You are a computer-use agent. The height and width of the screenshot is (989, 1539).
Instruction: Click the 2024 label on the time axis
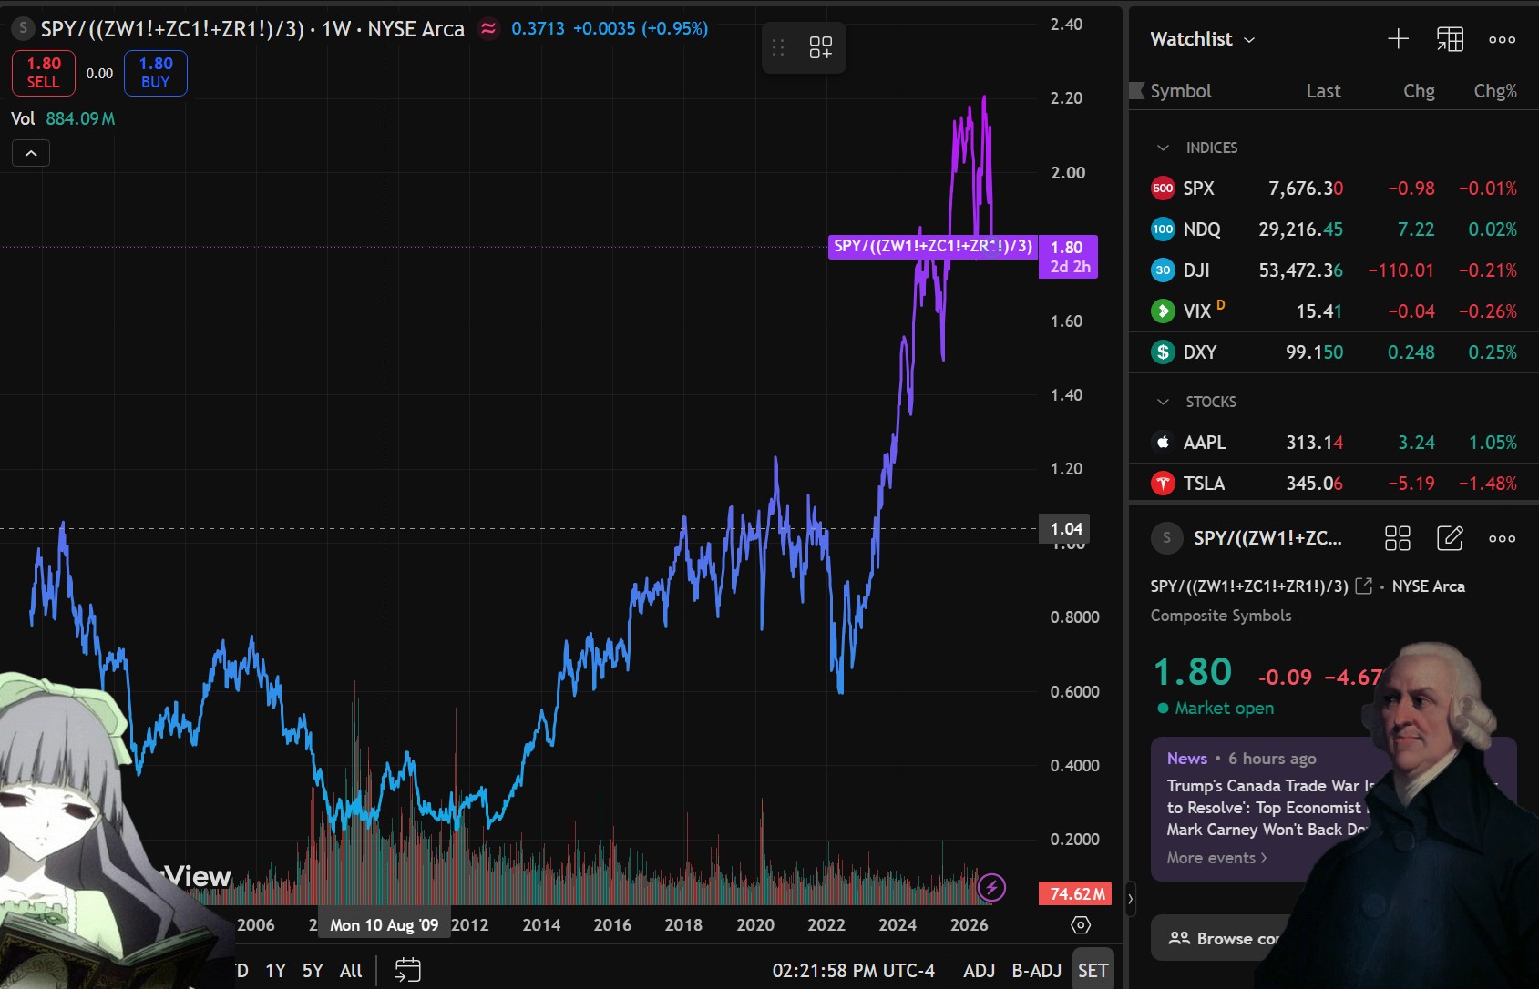click(x=898, y=925)
